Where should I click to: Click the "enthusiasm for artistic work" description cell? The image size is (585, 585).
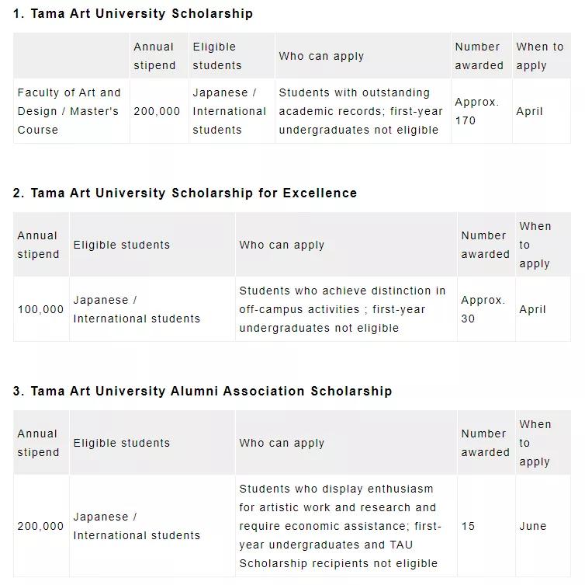340,526
